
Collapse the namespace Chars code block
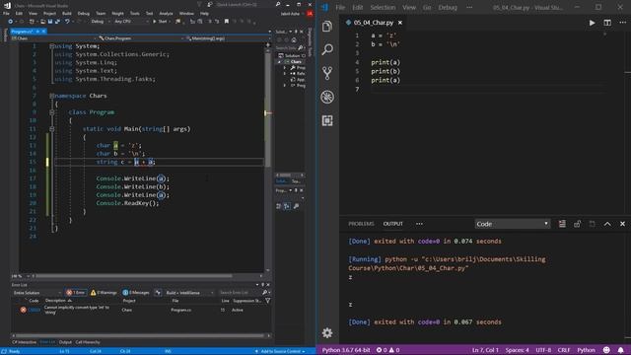(52, 96)
